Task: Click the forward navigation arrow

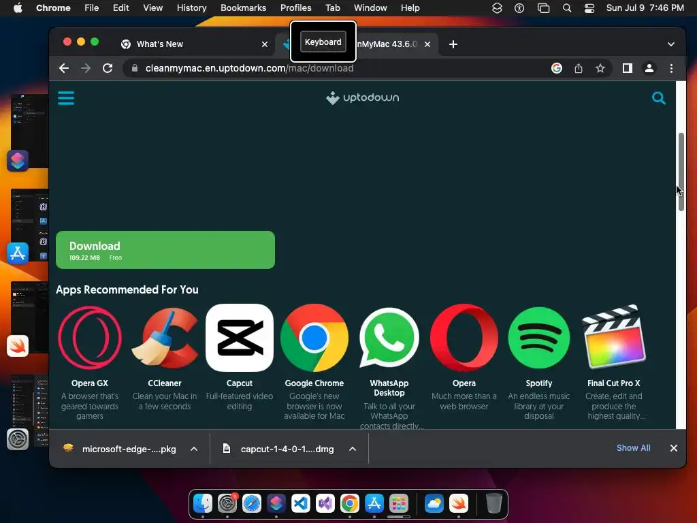Action: 86,68
